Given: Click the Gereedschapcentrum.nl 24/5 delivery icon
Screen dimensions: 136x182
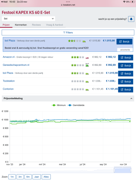Looking at the screenshot, I should coord(87,65).
